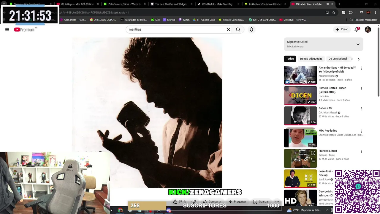
Task: Add Frances Limon video to queue
Action: (313, 160)
